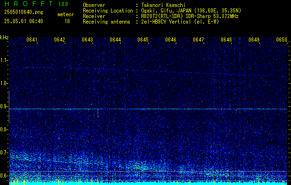Click the 0645 time marker
Screen dimensions: 291x185
point(143,40)
